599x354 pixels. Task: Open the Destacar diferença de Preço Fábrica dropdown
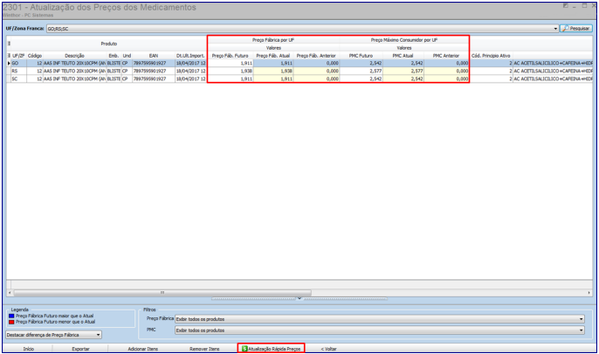(x=98, y=335)
